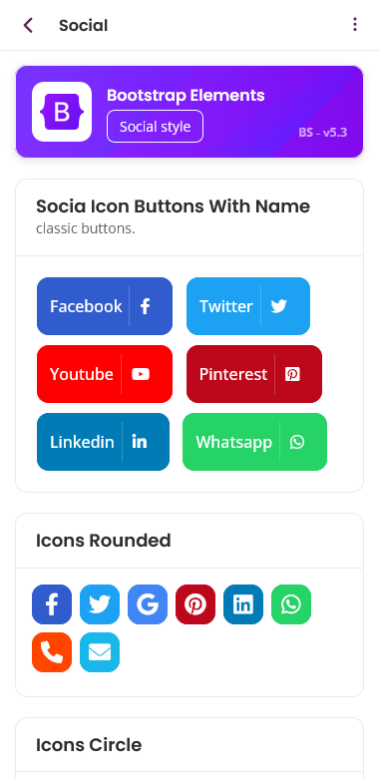Viewport: 379px width, 778px height.
Task: Open the three-dot overflow menu
Action: [x=355, y=24]
